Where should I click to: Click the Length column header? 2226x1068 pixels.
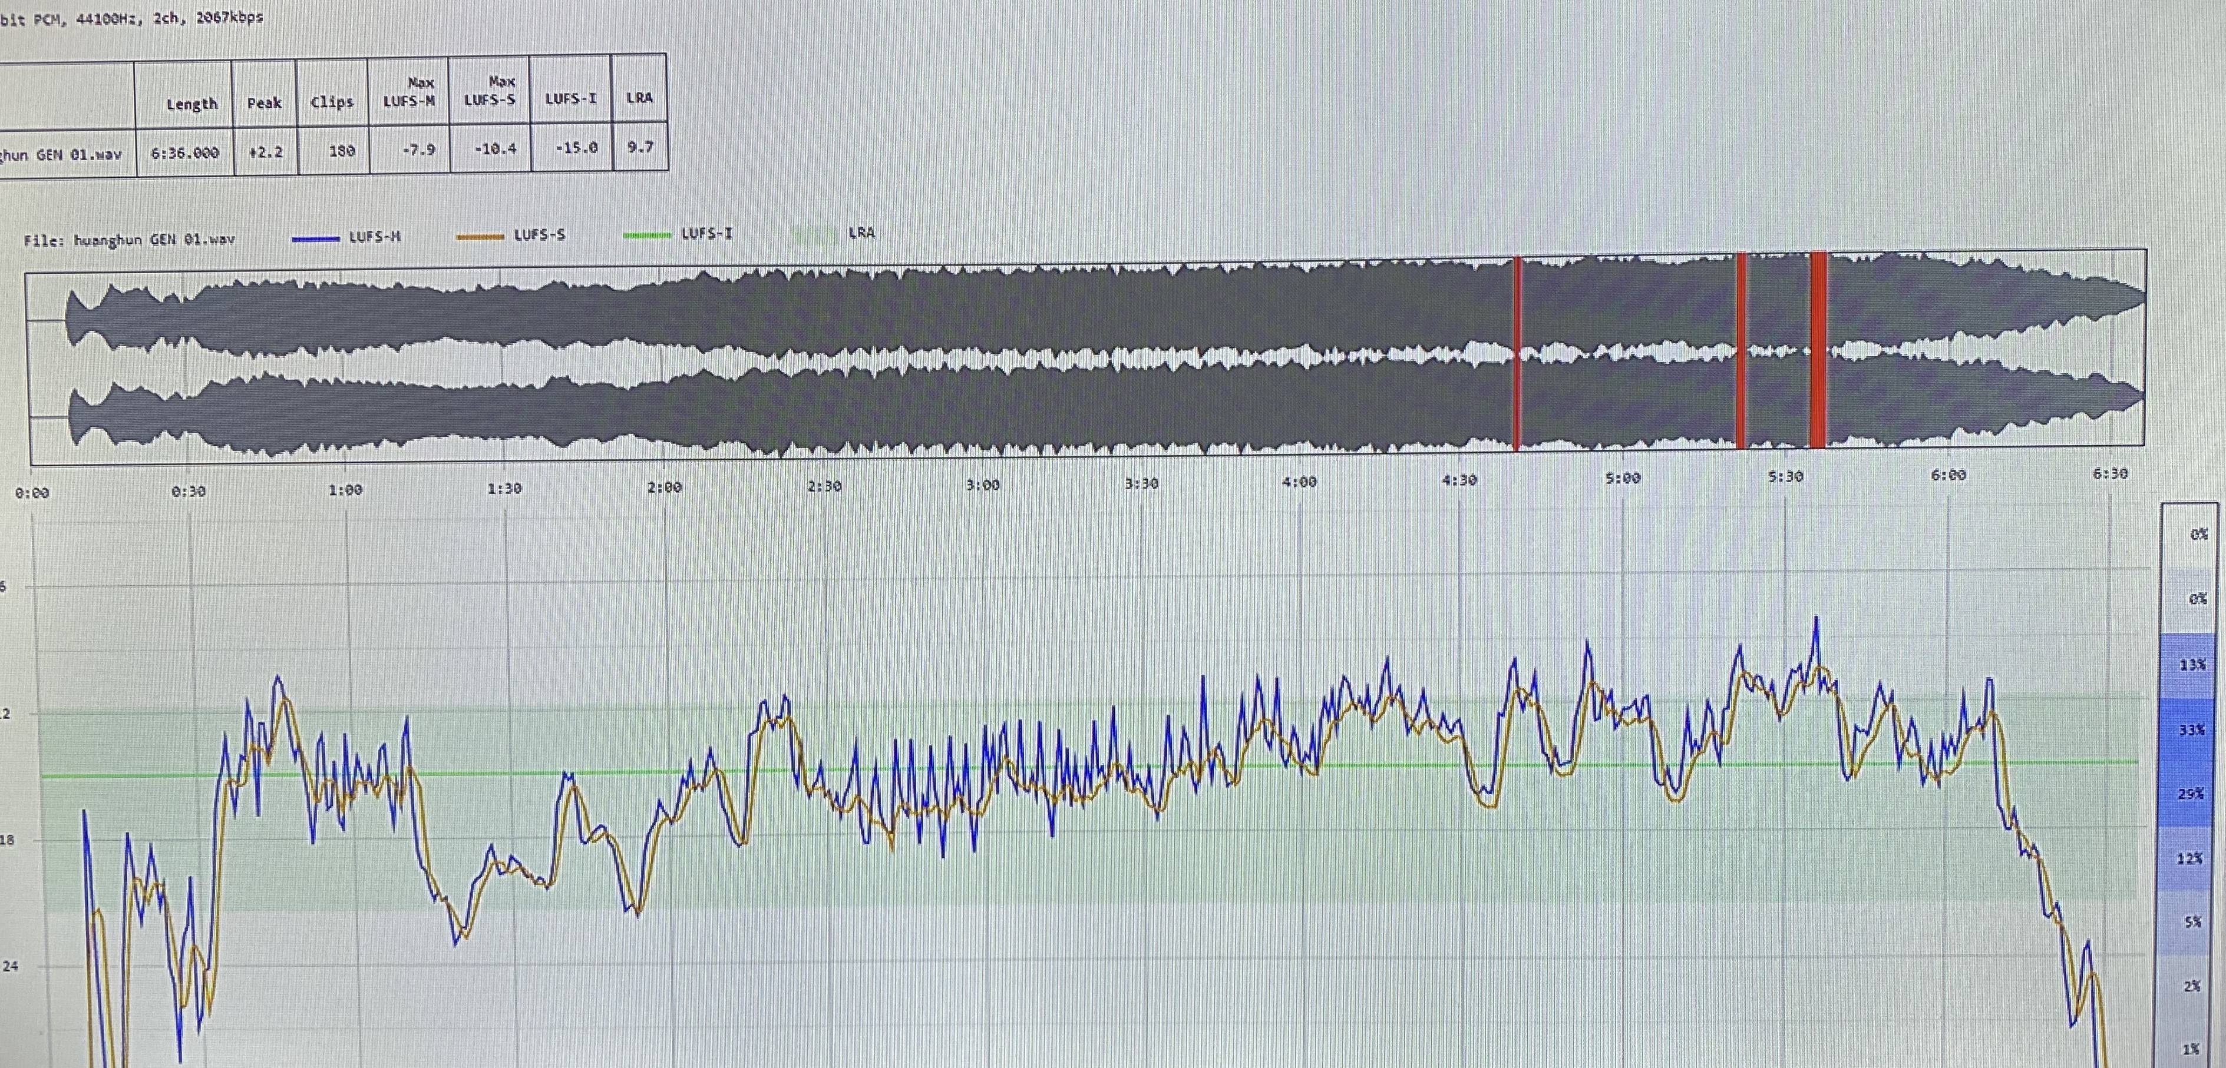click(x=191, y=104)
